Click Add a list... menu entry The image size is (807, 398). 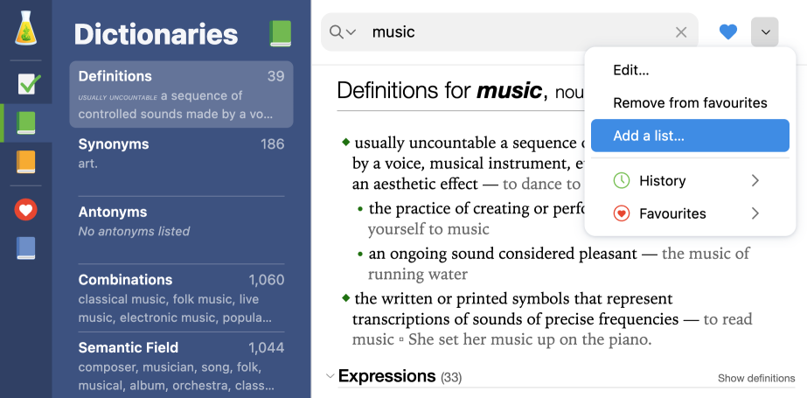649,136
